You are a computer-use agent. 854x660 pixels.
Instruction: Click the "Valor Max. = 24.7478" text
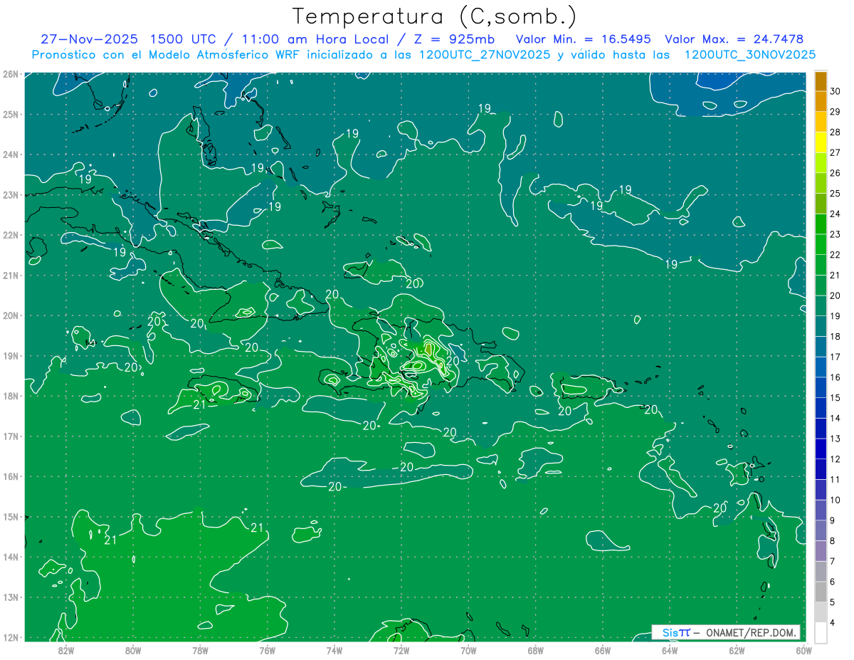[x=734, y=39]
